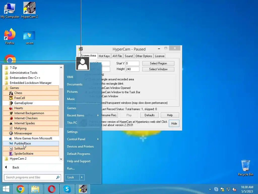Screen dimensions: 258x194
Task: Expand the Recent Items submenu arrow
Action: (x=98, y=115)
